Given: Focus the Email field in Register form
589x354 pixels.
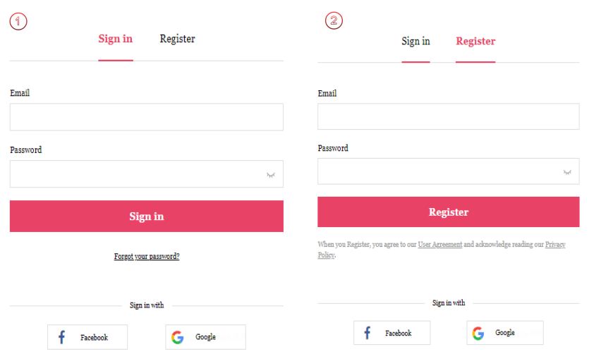Looking at the screenshot, I should (x=449, y=117).
